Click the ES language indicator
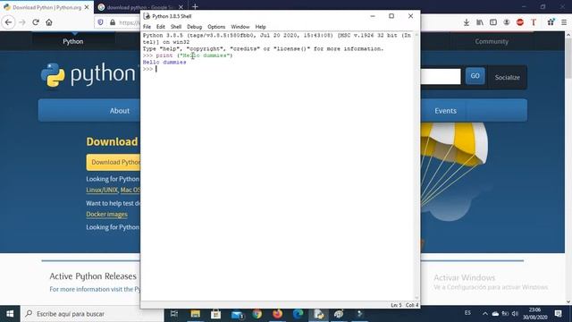572x322 pixels. click(x=467, y=313)
